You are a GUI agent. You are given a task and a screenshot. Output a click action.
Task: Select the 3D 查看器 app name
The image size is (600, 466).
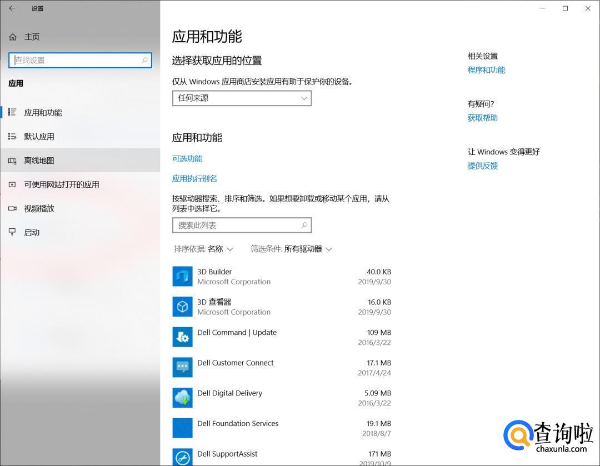(214, 302)
